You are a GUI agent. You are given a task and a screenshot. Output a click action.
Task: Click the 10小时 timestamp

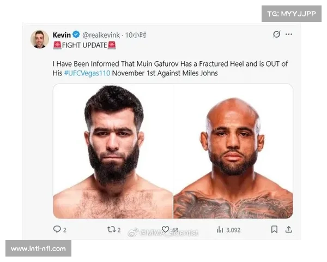136,35
